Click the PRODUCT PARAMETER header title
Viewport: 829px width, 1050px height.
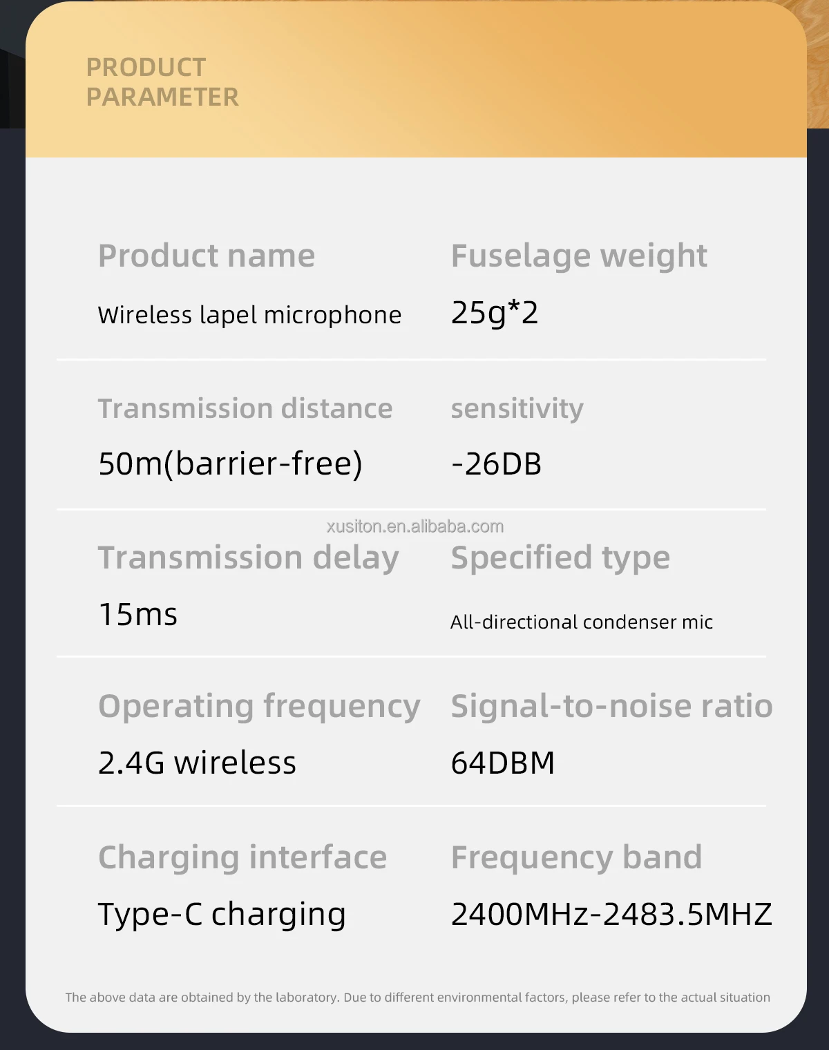coord(162,82)
